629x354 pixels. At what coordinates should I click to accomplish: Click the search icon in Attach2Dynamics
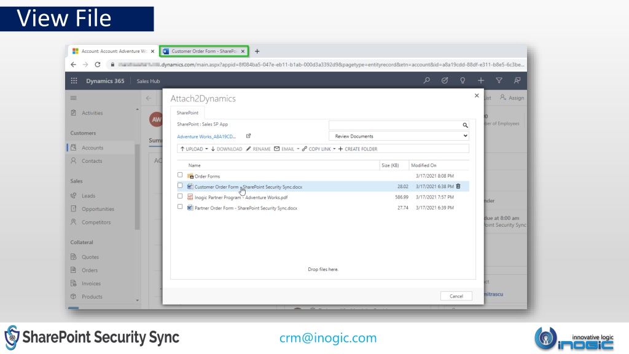click(x=465, y=125)
